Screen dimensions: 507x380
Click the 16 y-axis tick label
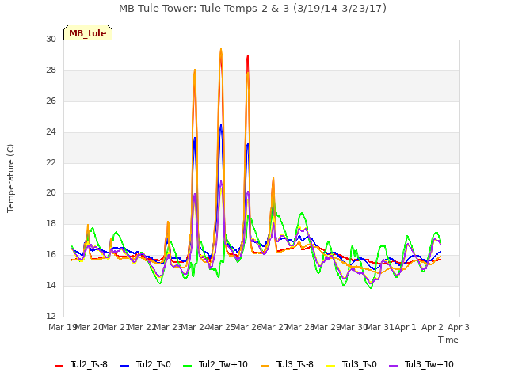(51, 255)
